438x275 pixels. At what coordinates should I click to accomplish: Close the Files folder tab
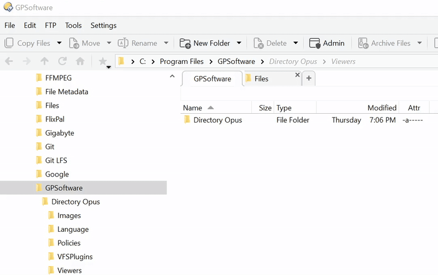[x=297, y=75]
